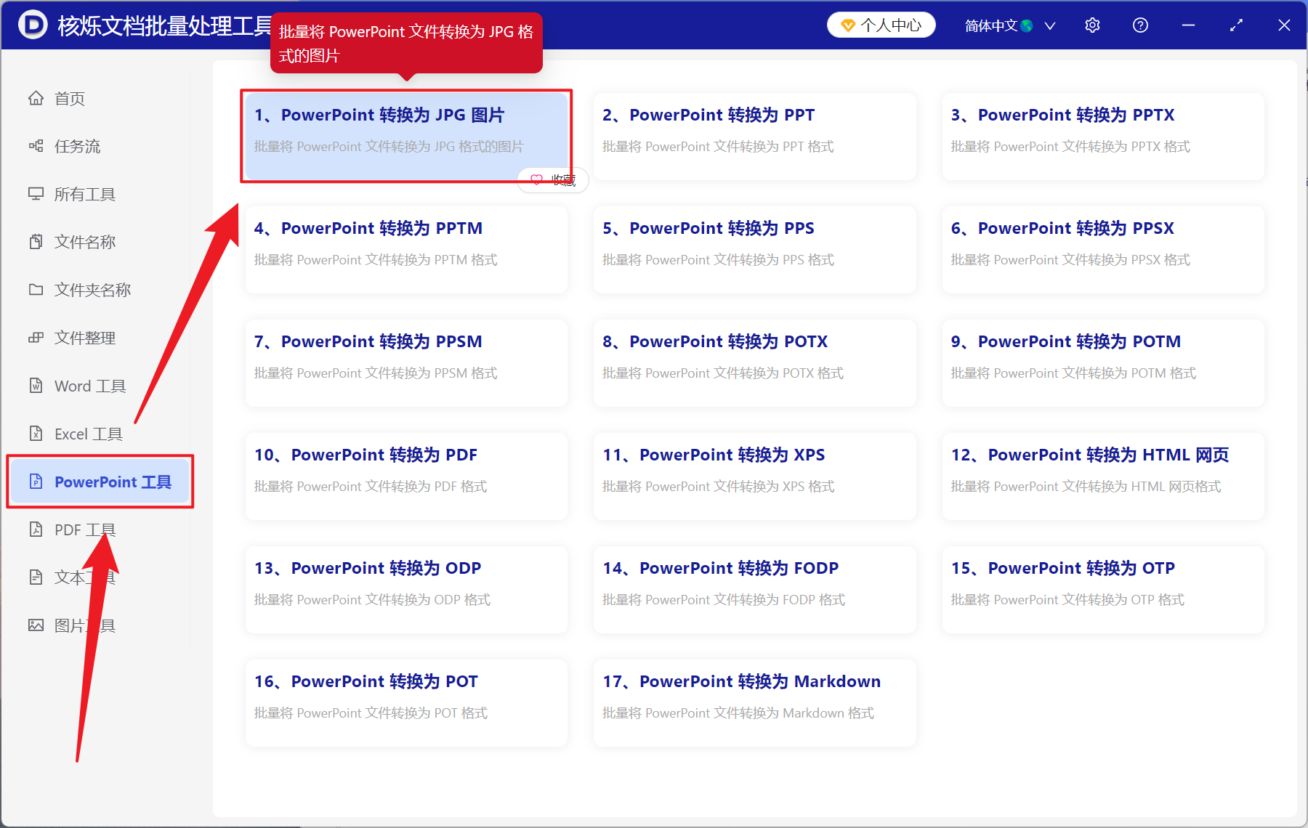Open Excel 工具 sidebar item

click(x=100, y=434)
